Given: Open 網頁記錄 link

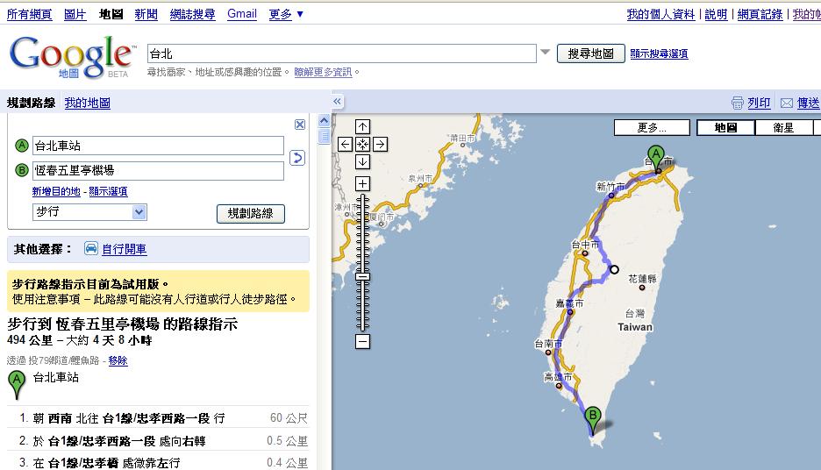Looking at the screenshot, I should point(760,14).
